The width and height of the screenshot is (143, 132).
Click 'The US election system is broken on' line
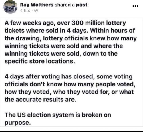[58, 115]
